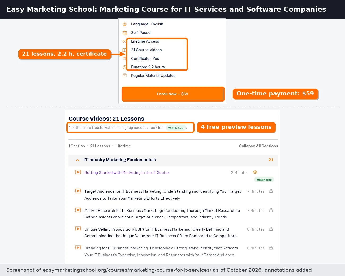Click the 7 Minutes duration on Target Audience lesson
The height and width of the screenshot is (276, 345).
(x=256, y=191)
